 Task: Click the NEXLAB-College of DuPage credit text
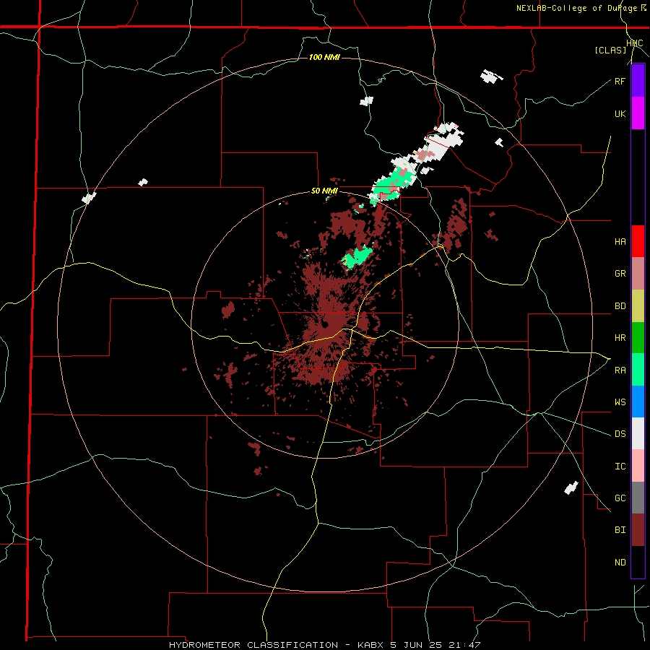pyautogui.click(x=576, y=8)
